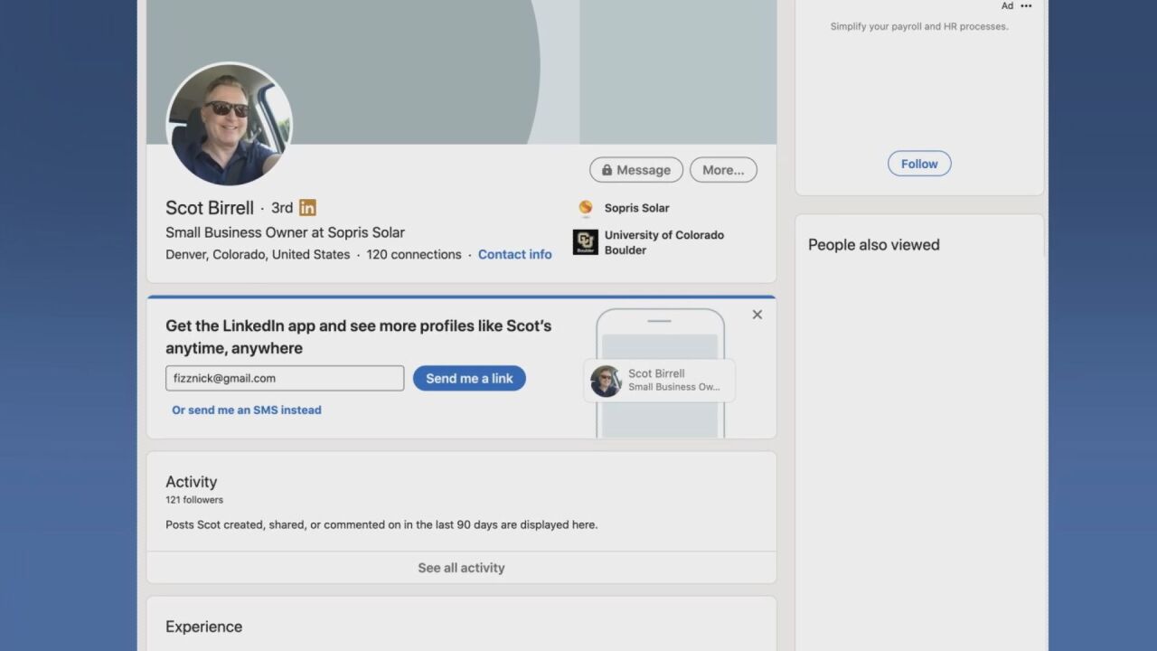Click the Sopris Solar company link

point(637,208)
